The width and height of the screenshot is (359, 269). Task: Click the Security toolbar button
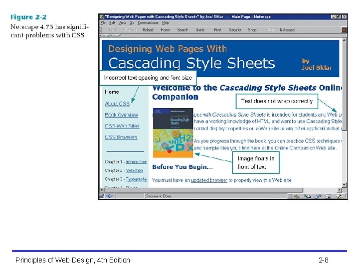(x=235, y=30)
